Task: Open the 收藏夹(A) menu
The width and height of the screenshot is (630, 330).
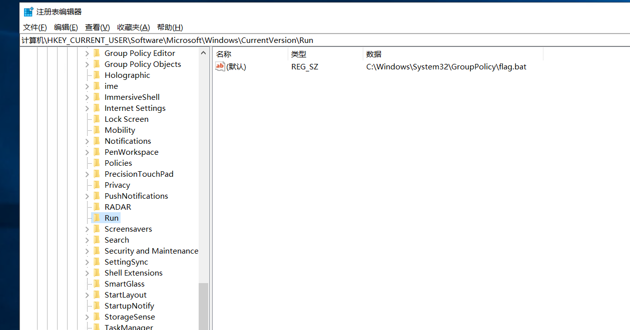Action: (134, 27)
